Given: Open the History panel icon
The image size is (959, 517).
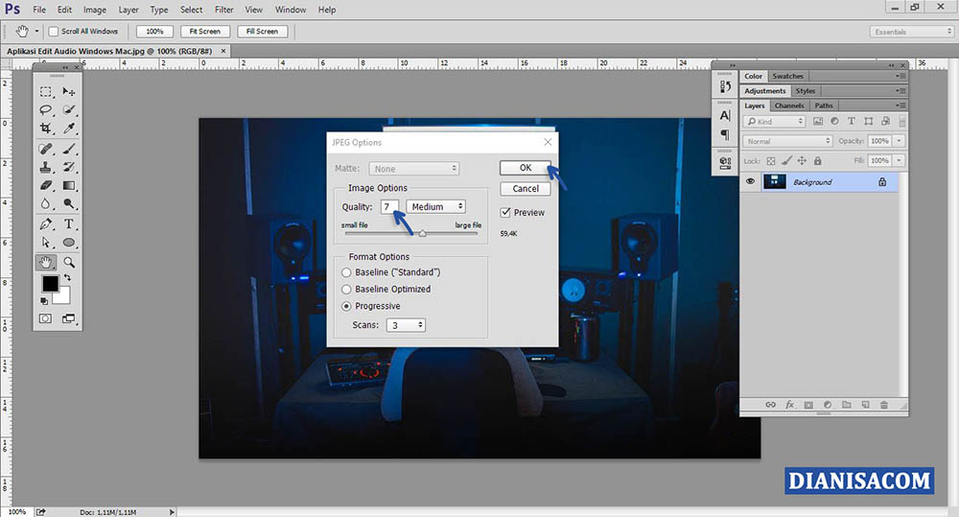Looking at the screenshot, I should pos(725,87).
